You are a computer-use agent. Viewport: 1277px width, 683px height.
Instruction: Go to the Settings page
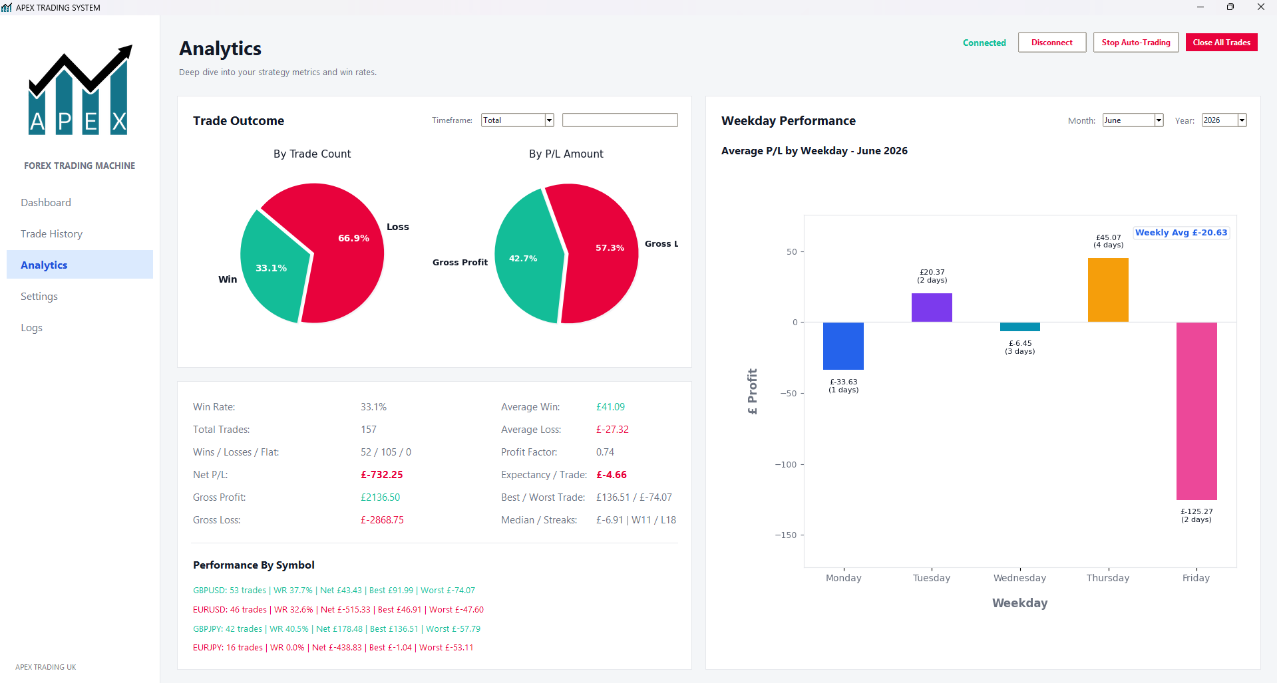(39, 296)
